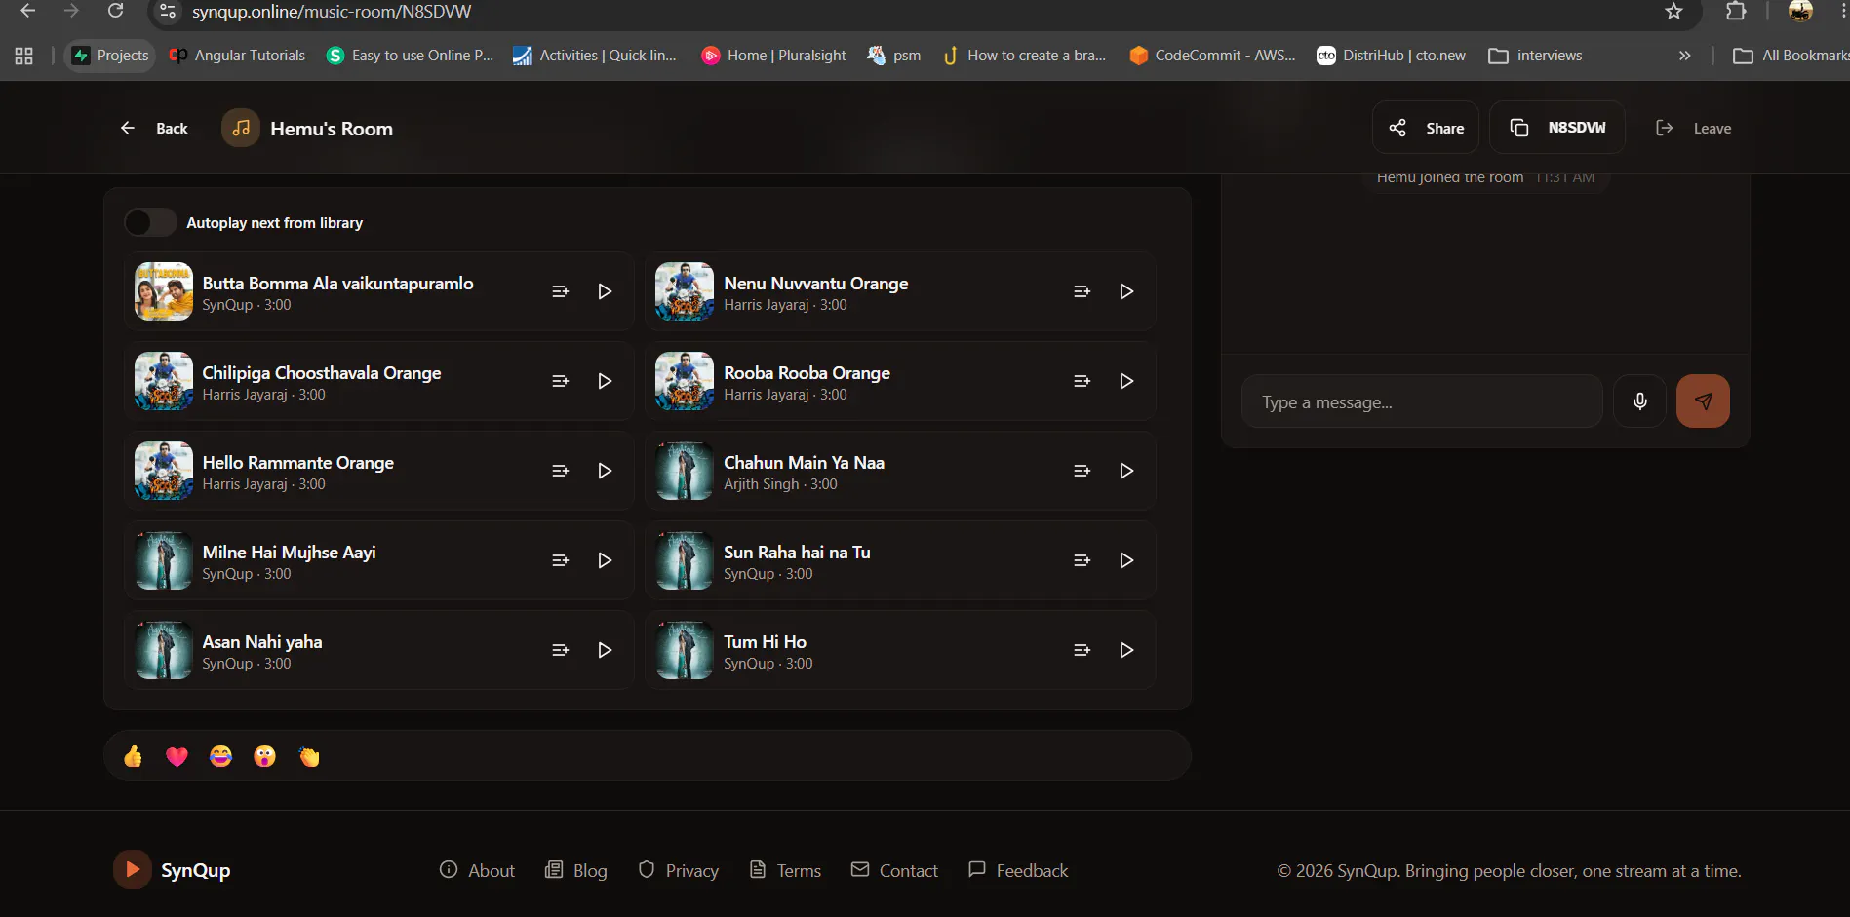Image resolution: width=1850 pixels, height=917 pixels.
Task: Send red heart reaction
Action: 177,756
